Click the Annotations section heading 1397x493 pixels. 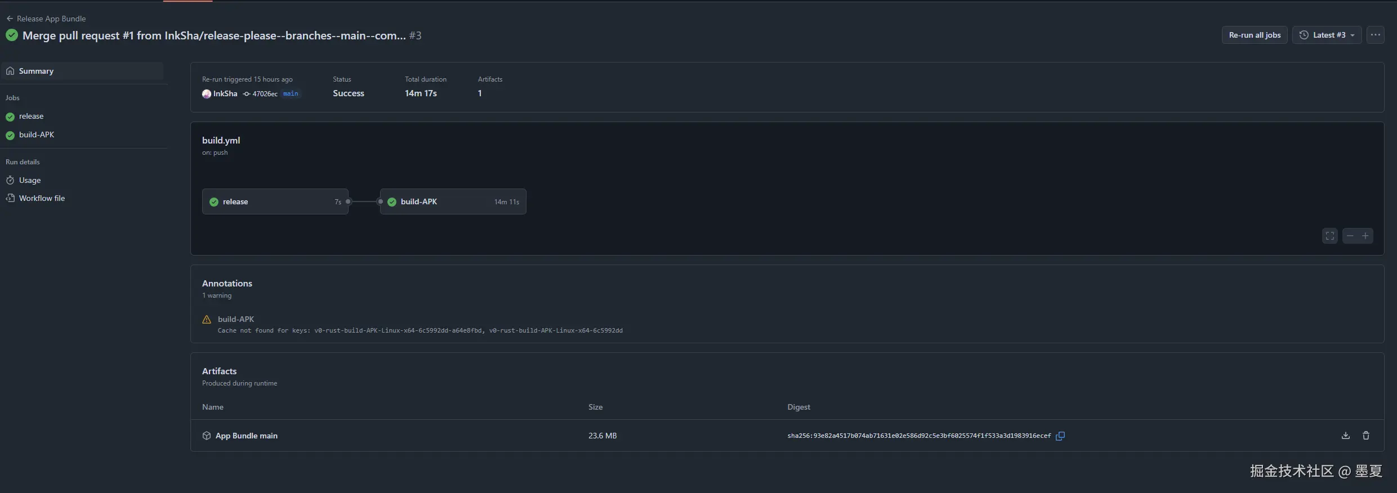click(227, 283)
